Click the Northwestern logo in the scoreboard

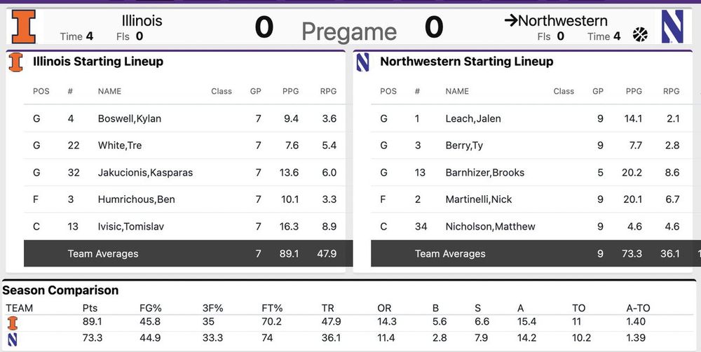(672, 27)
